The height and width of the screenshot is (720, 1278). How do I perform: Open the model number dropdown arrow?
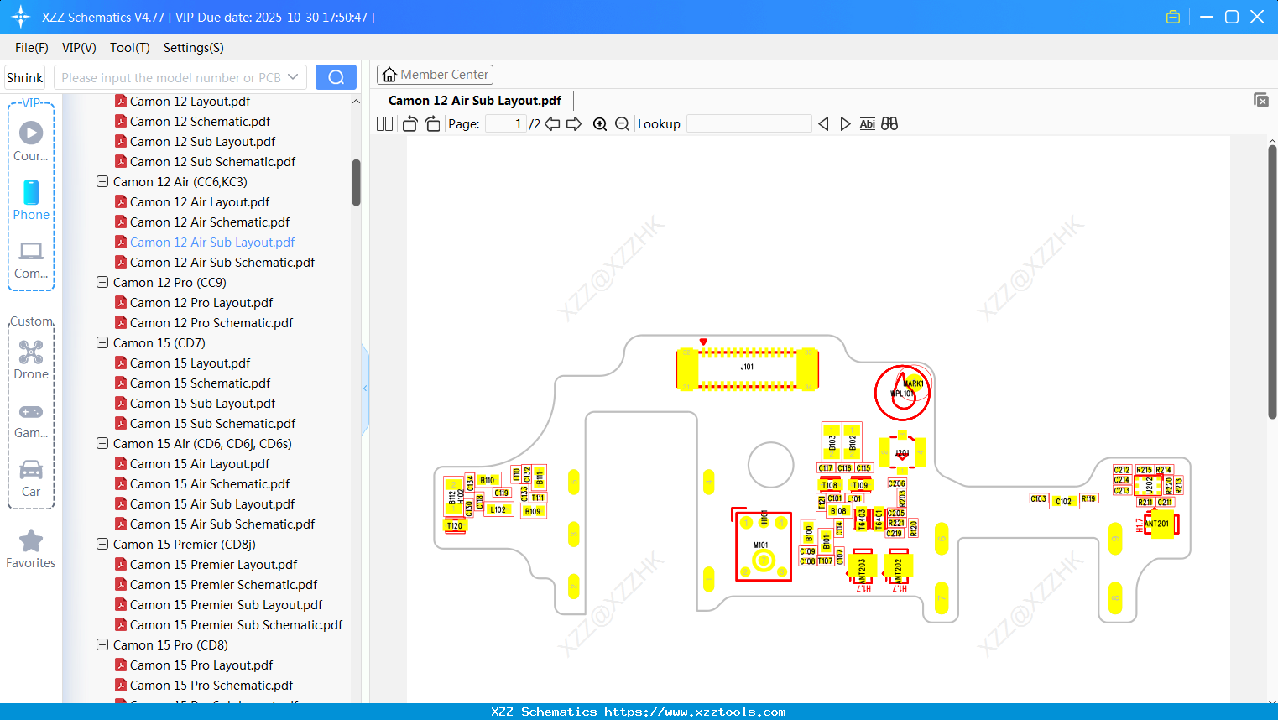coord(293,77)
